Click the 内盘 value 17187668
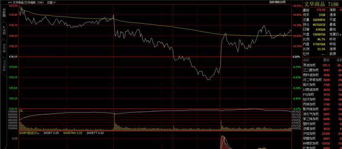Screen dimensions: 342x149 pyautogui.click(x=319, y=44)
